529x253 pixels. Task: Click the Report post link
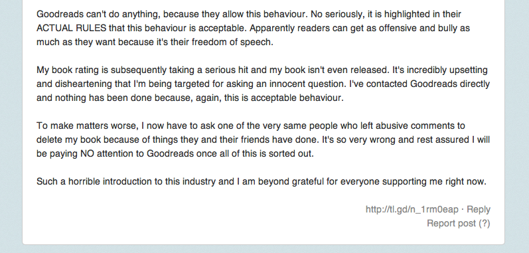[451, 223]
